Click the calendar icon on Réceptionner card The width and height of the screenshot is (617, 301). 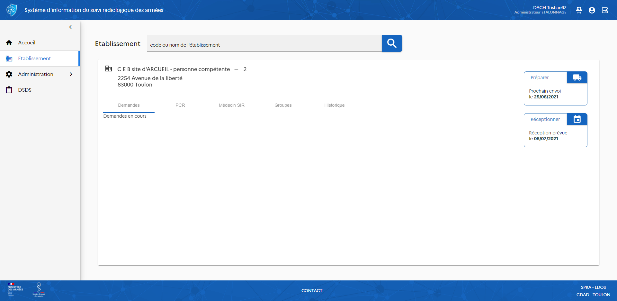click(x=577, y=119)
